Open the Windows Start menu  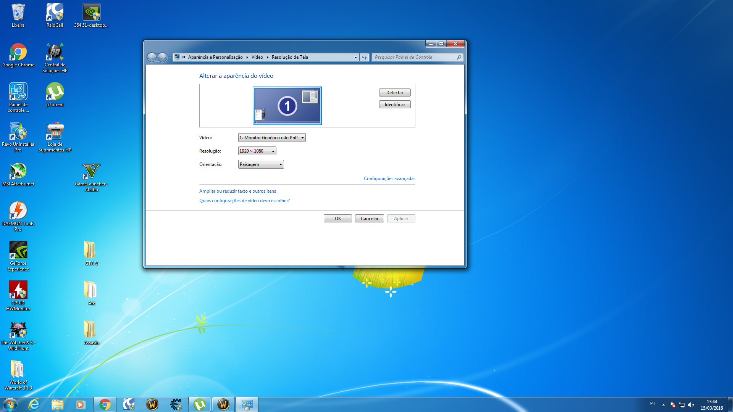(10, 404)
